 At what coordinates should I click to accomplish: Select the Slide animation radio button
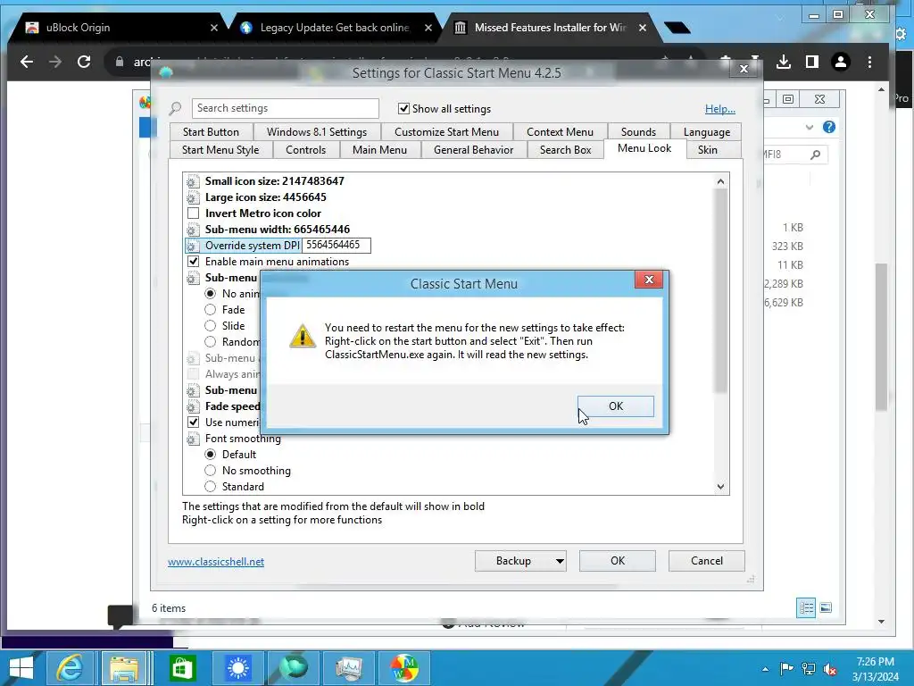pyautogui.click(x=210, y=325)
